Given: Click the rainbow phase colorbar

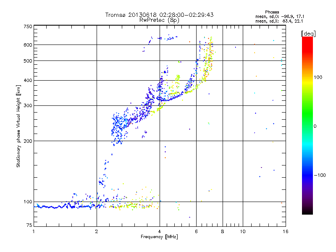Looking at the screenshot, I should 307,125.
